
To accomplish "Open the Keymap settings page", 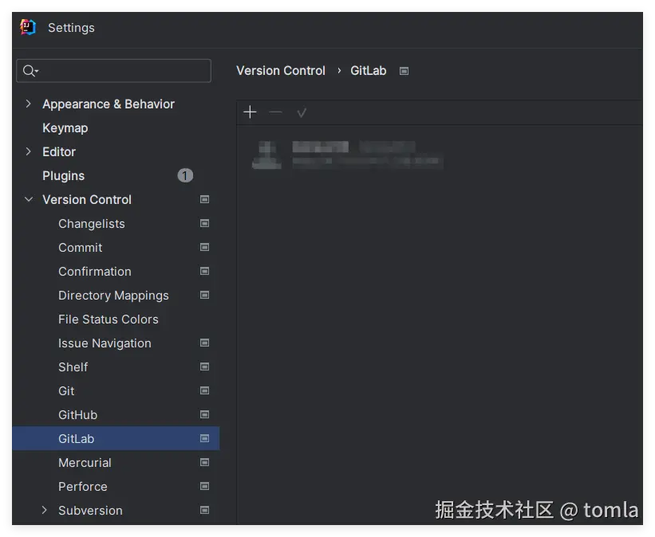I will 65,128.
